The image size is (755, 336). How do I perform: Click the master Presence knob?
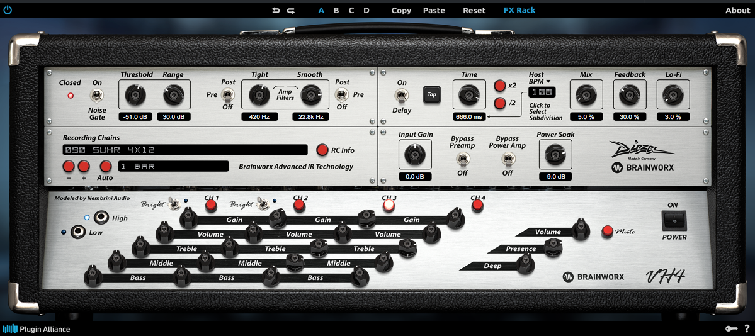(x=553, y=247)
